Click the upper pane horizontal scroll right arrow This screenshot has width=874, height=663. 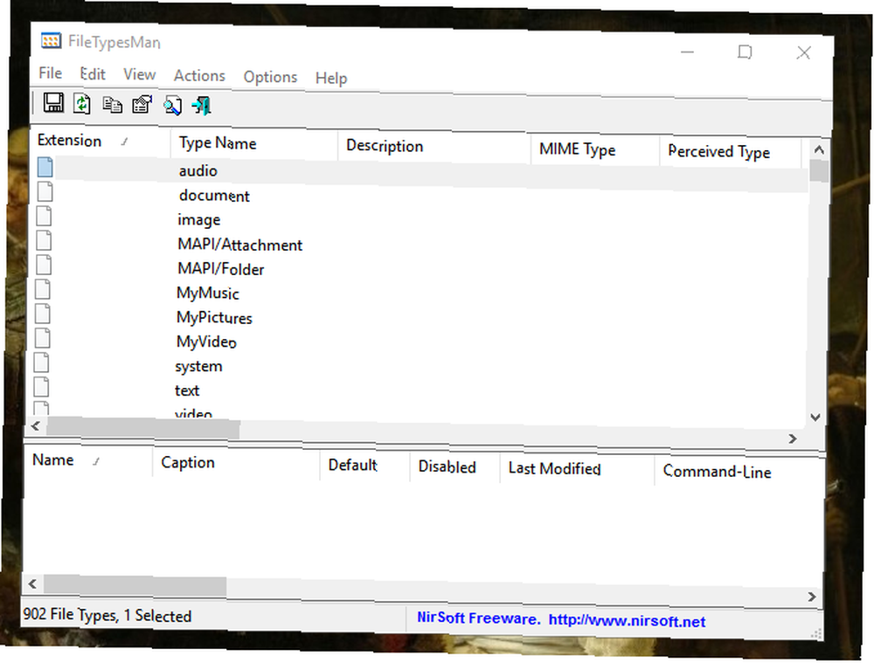793,439
